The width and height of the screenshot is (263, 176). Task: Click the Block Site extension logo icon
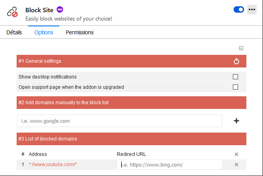tap(12, 12)
